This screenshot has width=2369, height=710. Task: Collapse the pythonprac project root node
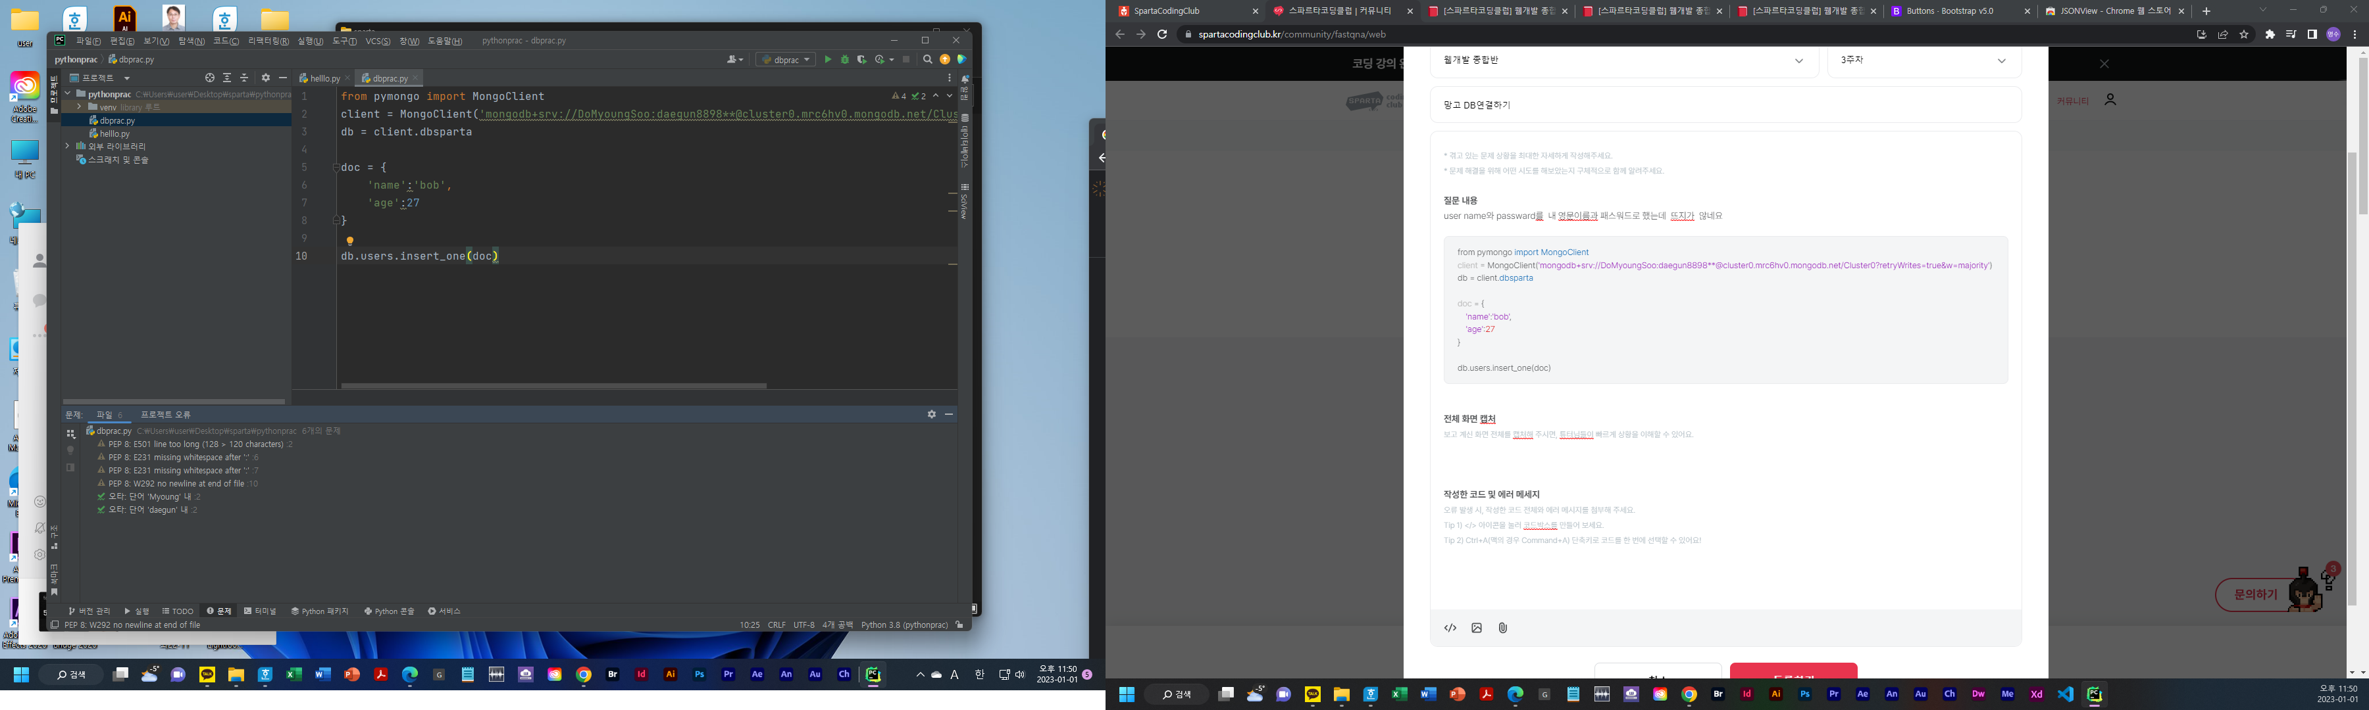pos(67,94)
